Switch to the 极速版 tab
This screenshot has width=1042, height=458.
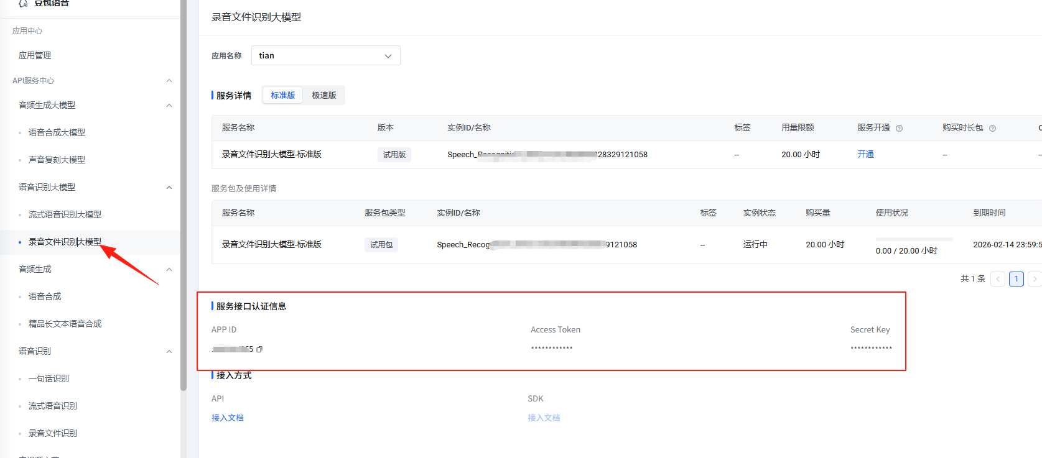click(x=324, y=95)
